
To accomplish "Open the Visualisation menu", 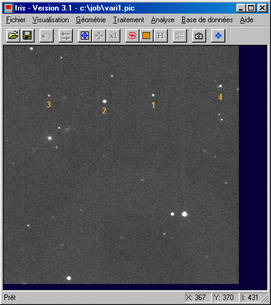I will [51, 20].
